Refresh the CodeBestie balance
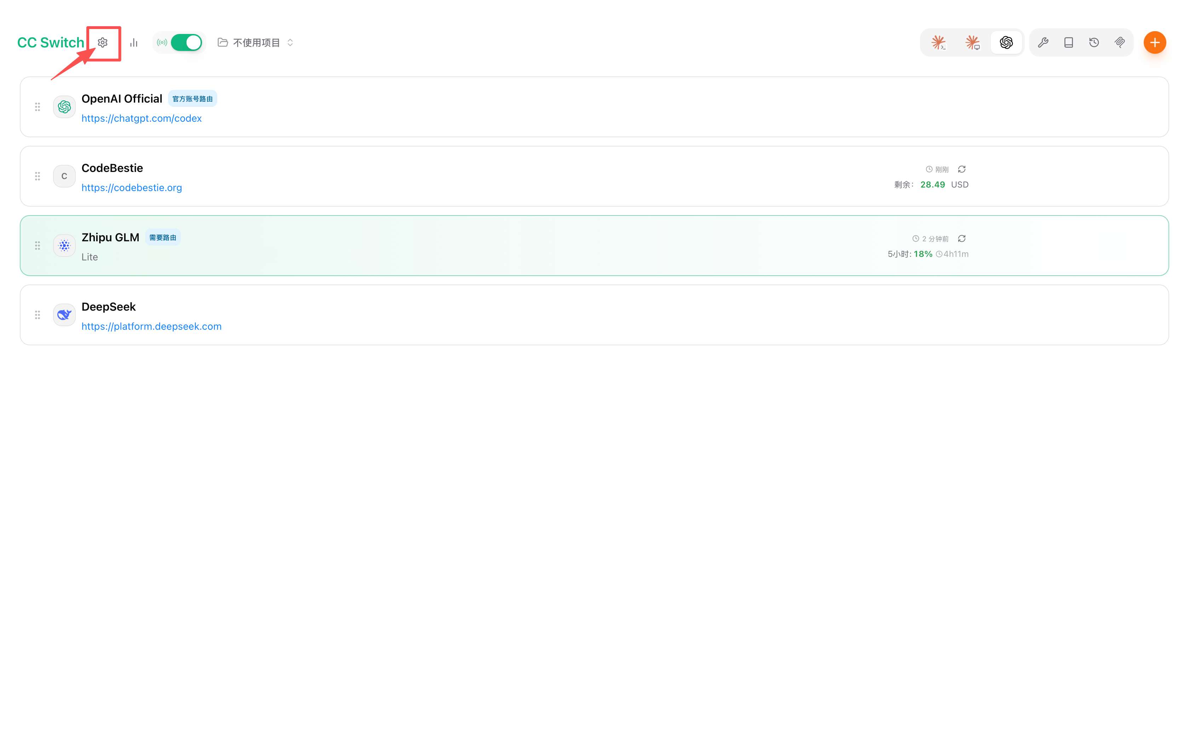The image size is (1189, 743). (x=961, y=169)
